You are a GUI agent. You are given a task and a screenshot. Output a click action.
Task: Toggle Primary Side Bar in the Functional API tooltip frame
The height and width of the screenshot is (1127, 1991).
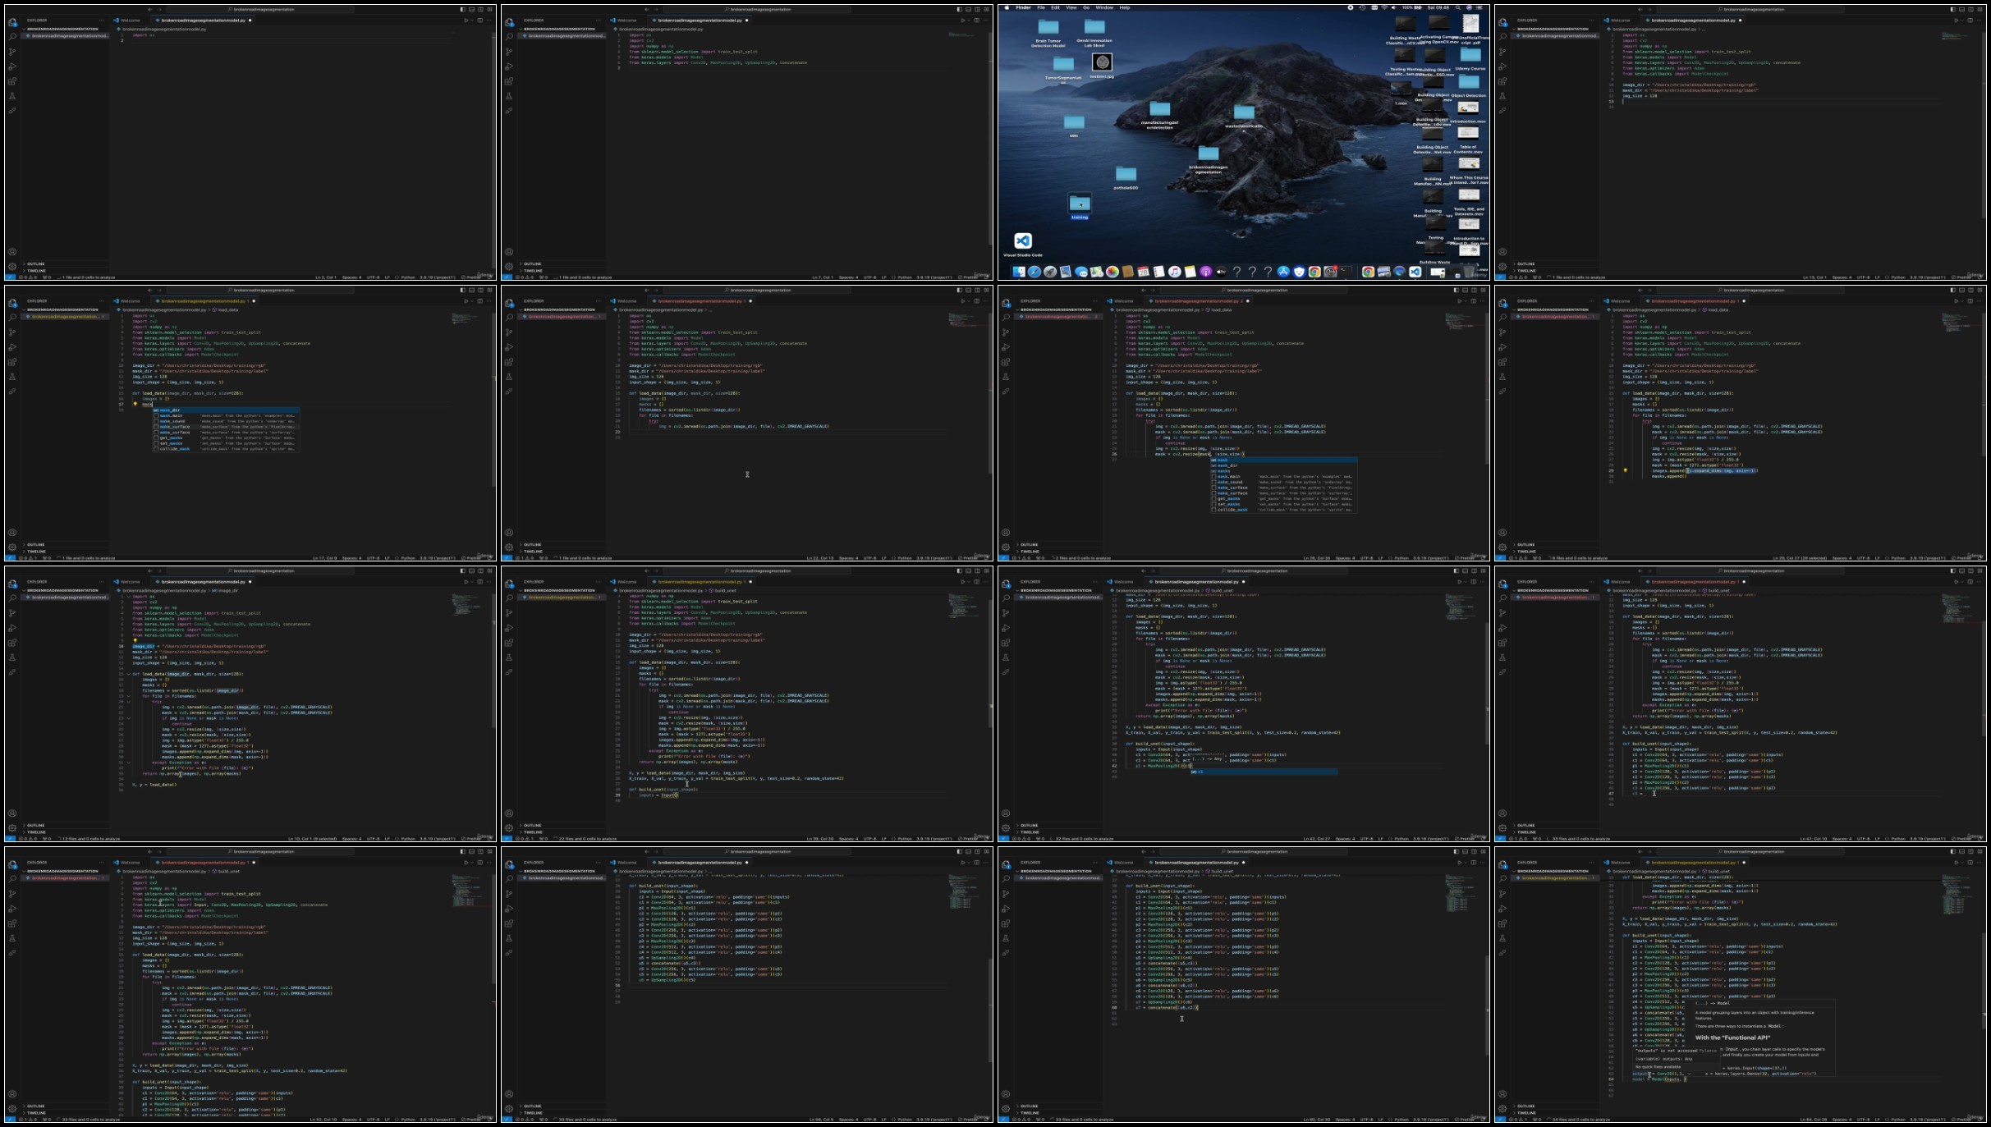[x=1952, y=851]
